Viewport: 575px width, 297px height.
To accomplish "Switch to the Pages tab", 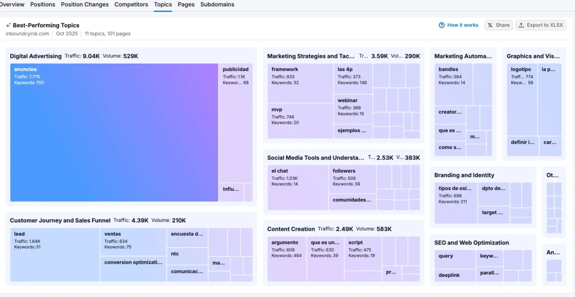I will click(x=186, y=4).
